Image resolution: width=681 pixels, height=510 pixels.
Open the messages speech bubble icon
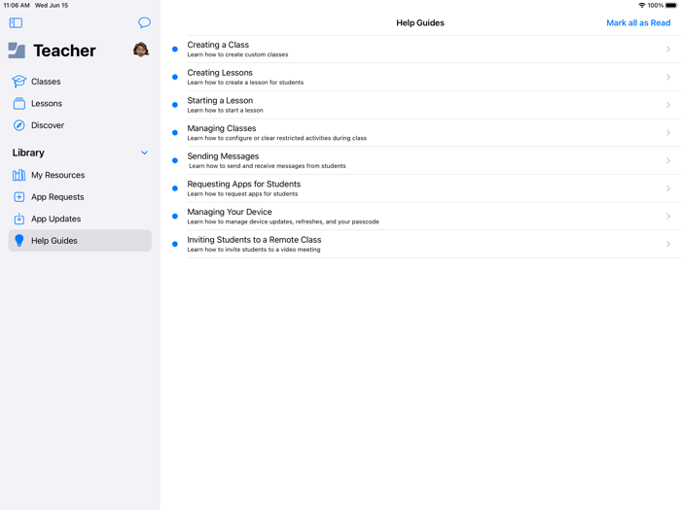click(144, 22)
